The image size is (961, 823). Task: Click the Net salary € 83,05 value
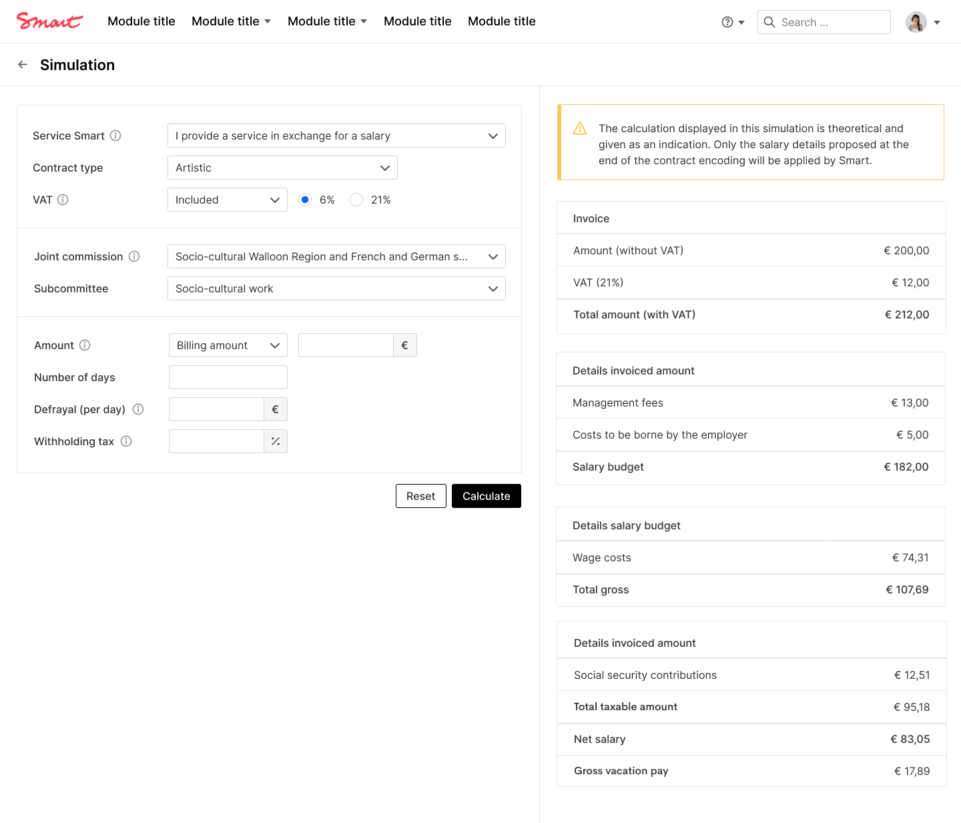[x=910, y=739]
